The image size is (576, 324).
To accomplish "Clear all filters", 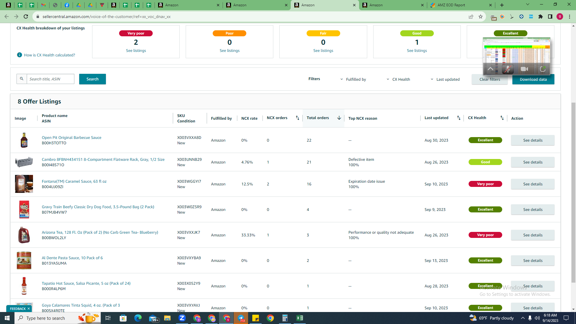I will pyautogui.click(x=490, y=79).
